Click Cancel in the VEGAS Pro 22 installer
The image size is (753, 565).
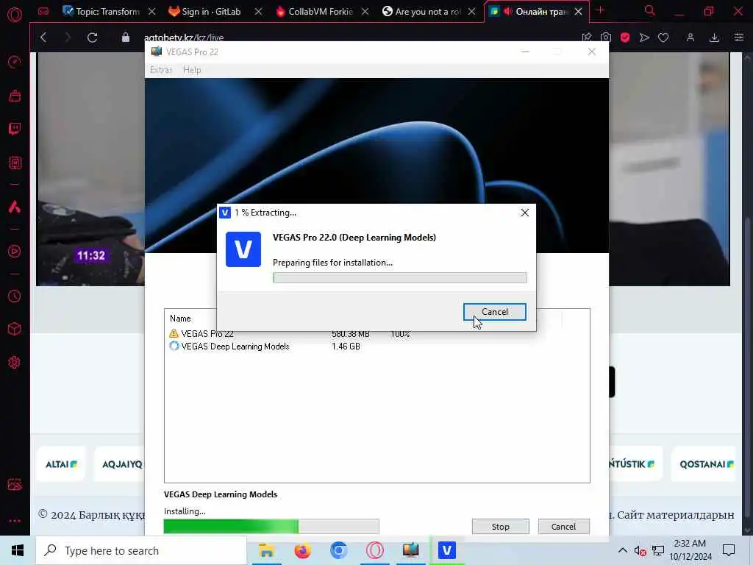pos(563,527)
